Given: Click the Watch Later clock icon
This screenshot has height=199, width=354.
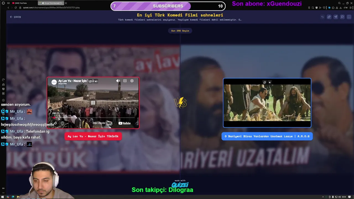Looking at the screenshot, I should [x=63, y=123].
